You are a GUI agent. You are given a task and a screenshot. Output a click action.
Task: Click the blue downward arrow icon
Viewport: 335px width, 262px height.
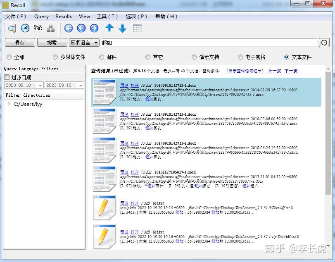[123, 28]
